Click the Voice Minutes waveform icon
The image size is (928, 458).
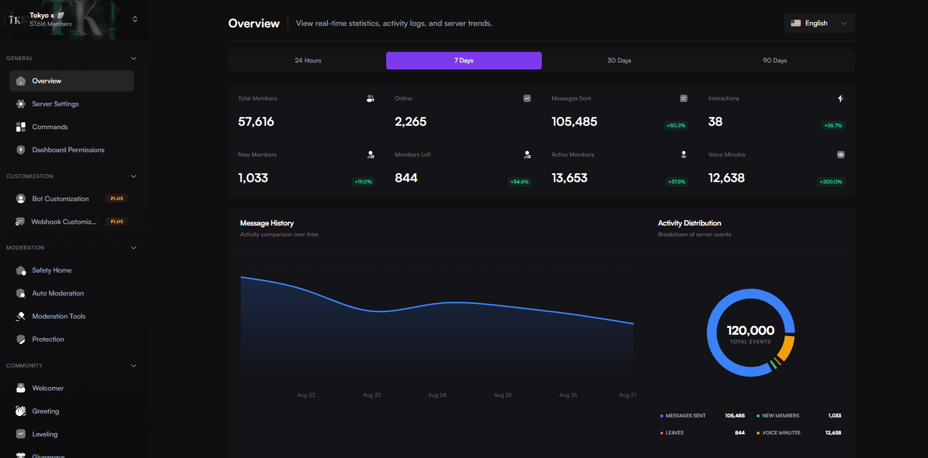click(x=840, y=155)
